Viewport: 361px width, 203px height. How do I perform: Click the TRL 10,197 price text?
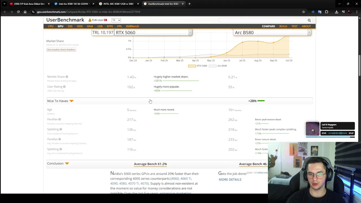coord(103,32)
